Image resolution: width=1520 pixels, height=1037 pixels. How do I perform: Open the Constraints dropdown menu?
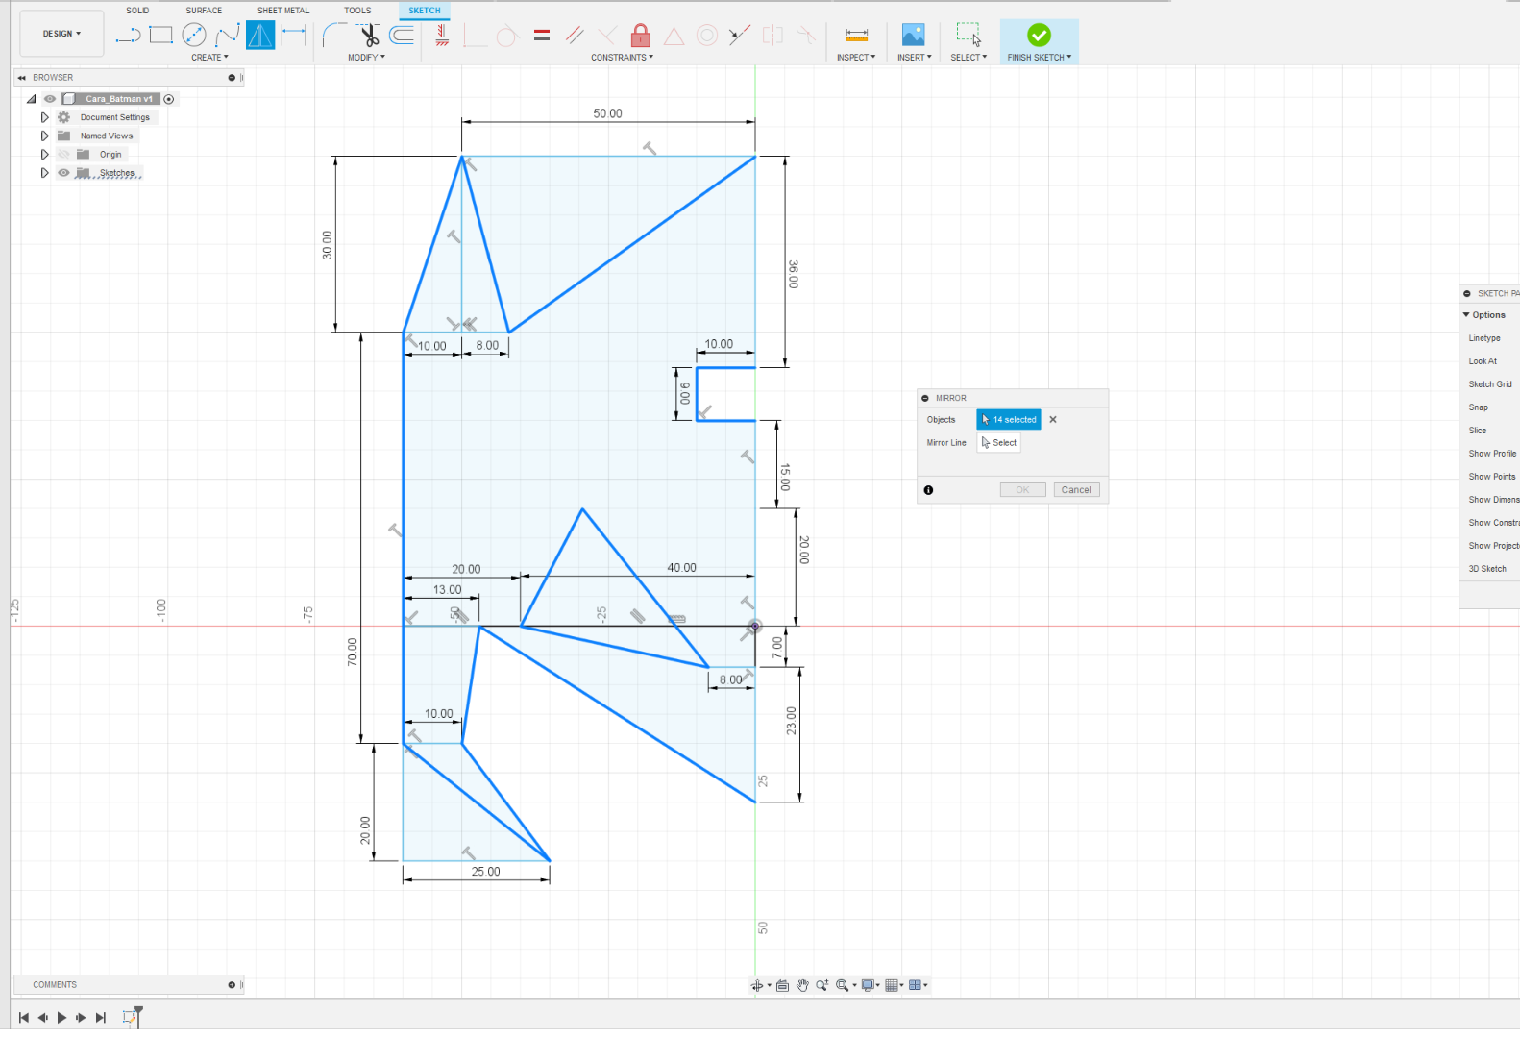coord(622,58)
